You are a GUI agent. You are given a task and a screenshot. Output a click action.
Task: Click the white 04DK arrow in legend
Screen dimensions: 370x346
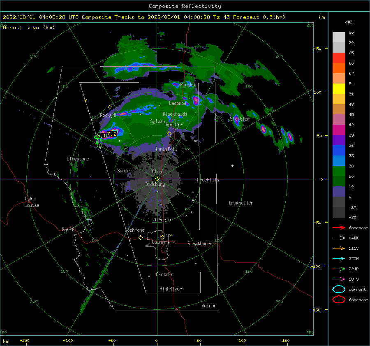coord(339,238)
